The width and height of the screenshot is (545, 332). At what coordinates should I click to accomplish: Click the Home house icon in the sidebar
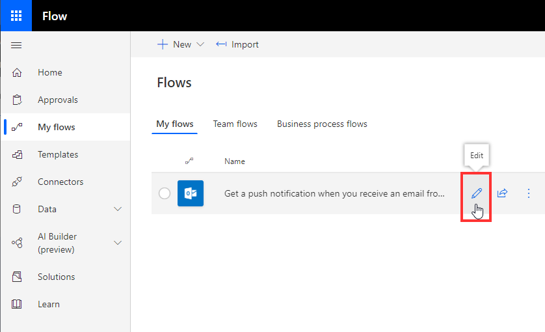tap(17, 72)
